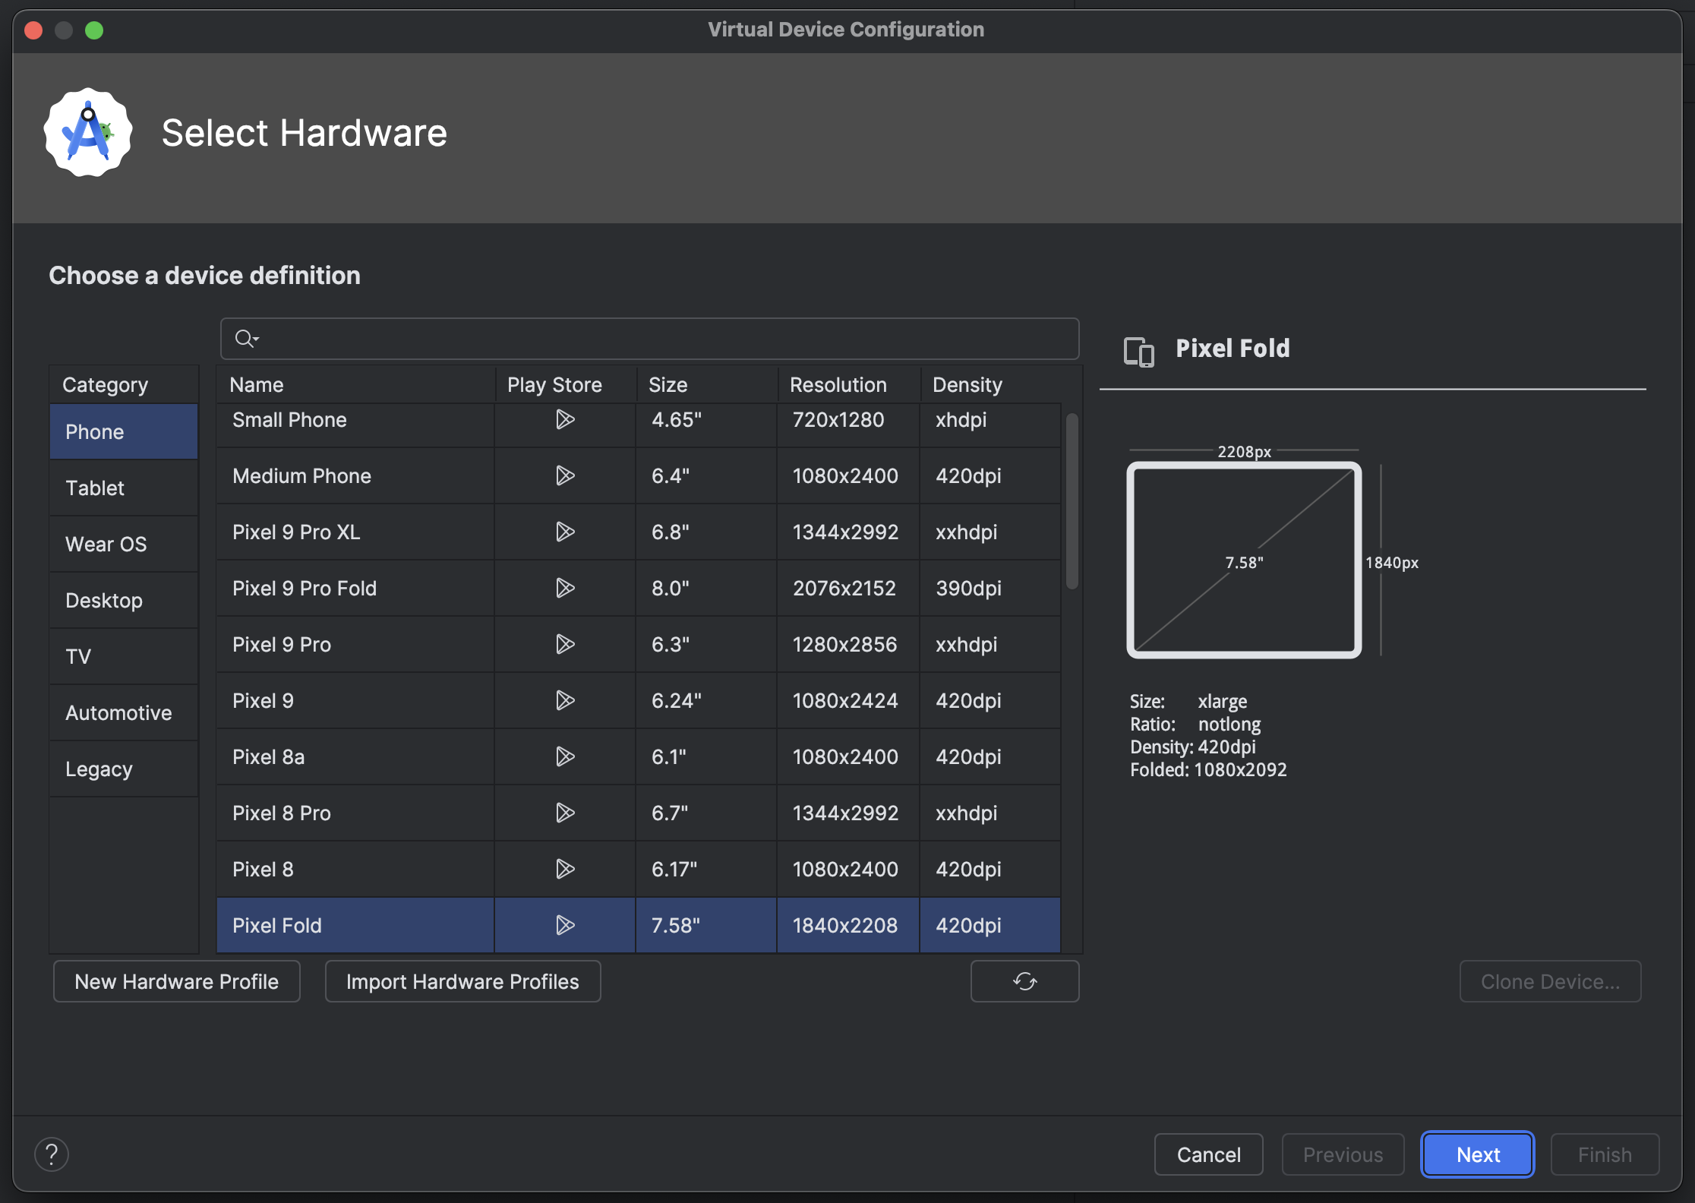Sort by the Resolution column header
Viewport: 1695px width, 1203px height.
point(849,384)
